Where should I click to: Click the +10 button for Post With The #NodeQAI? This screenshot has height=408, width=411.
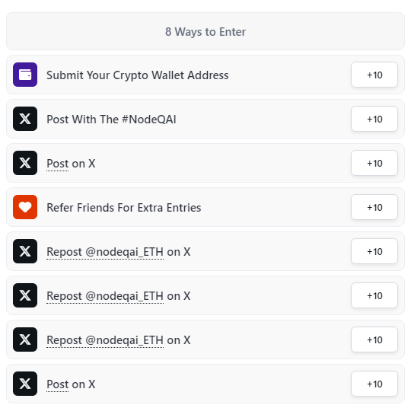374,119
